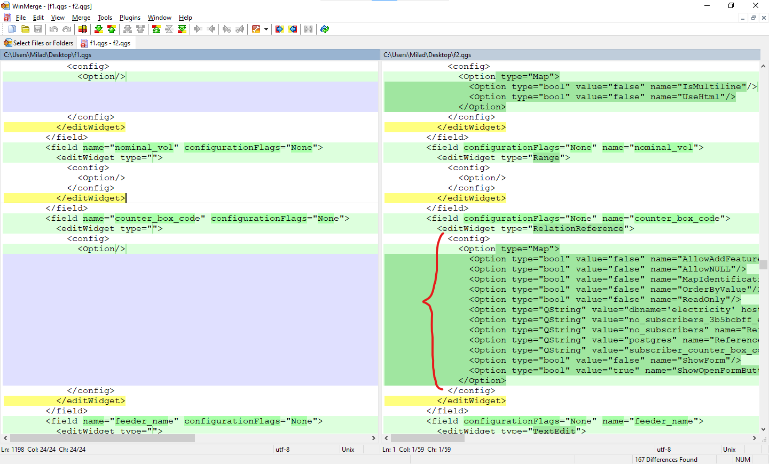Open the Window menu
Screen dimensions: 769x464
click(160, 18)
